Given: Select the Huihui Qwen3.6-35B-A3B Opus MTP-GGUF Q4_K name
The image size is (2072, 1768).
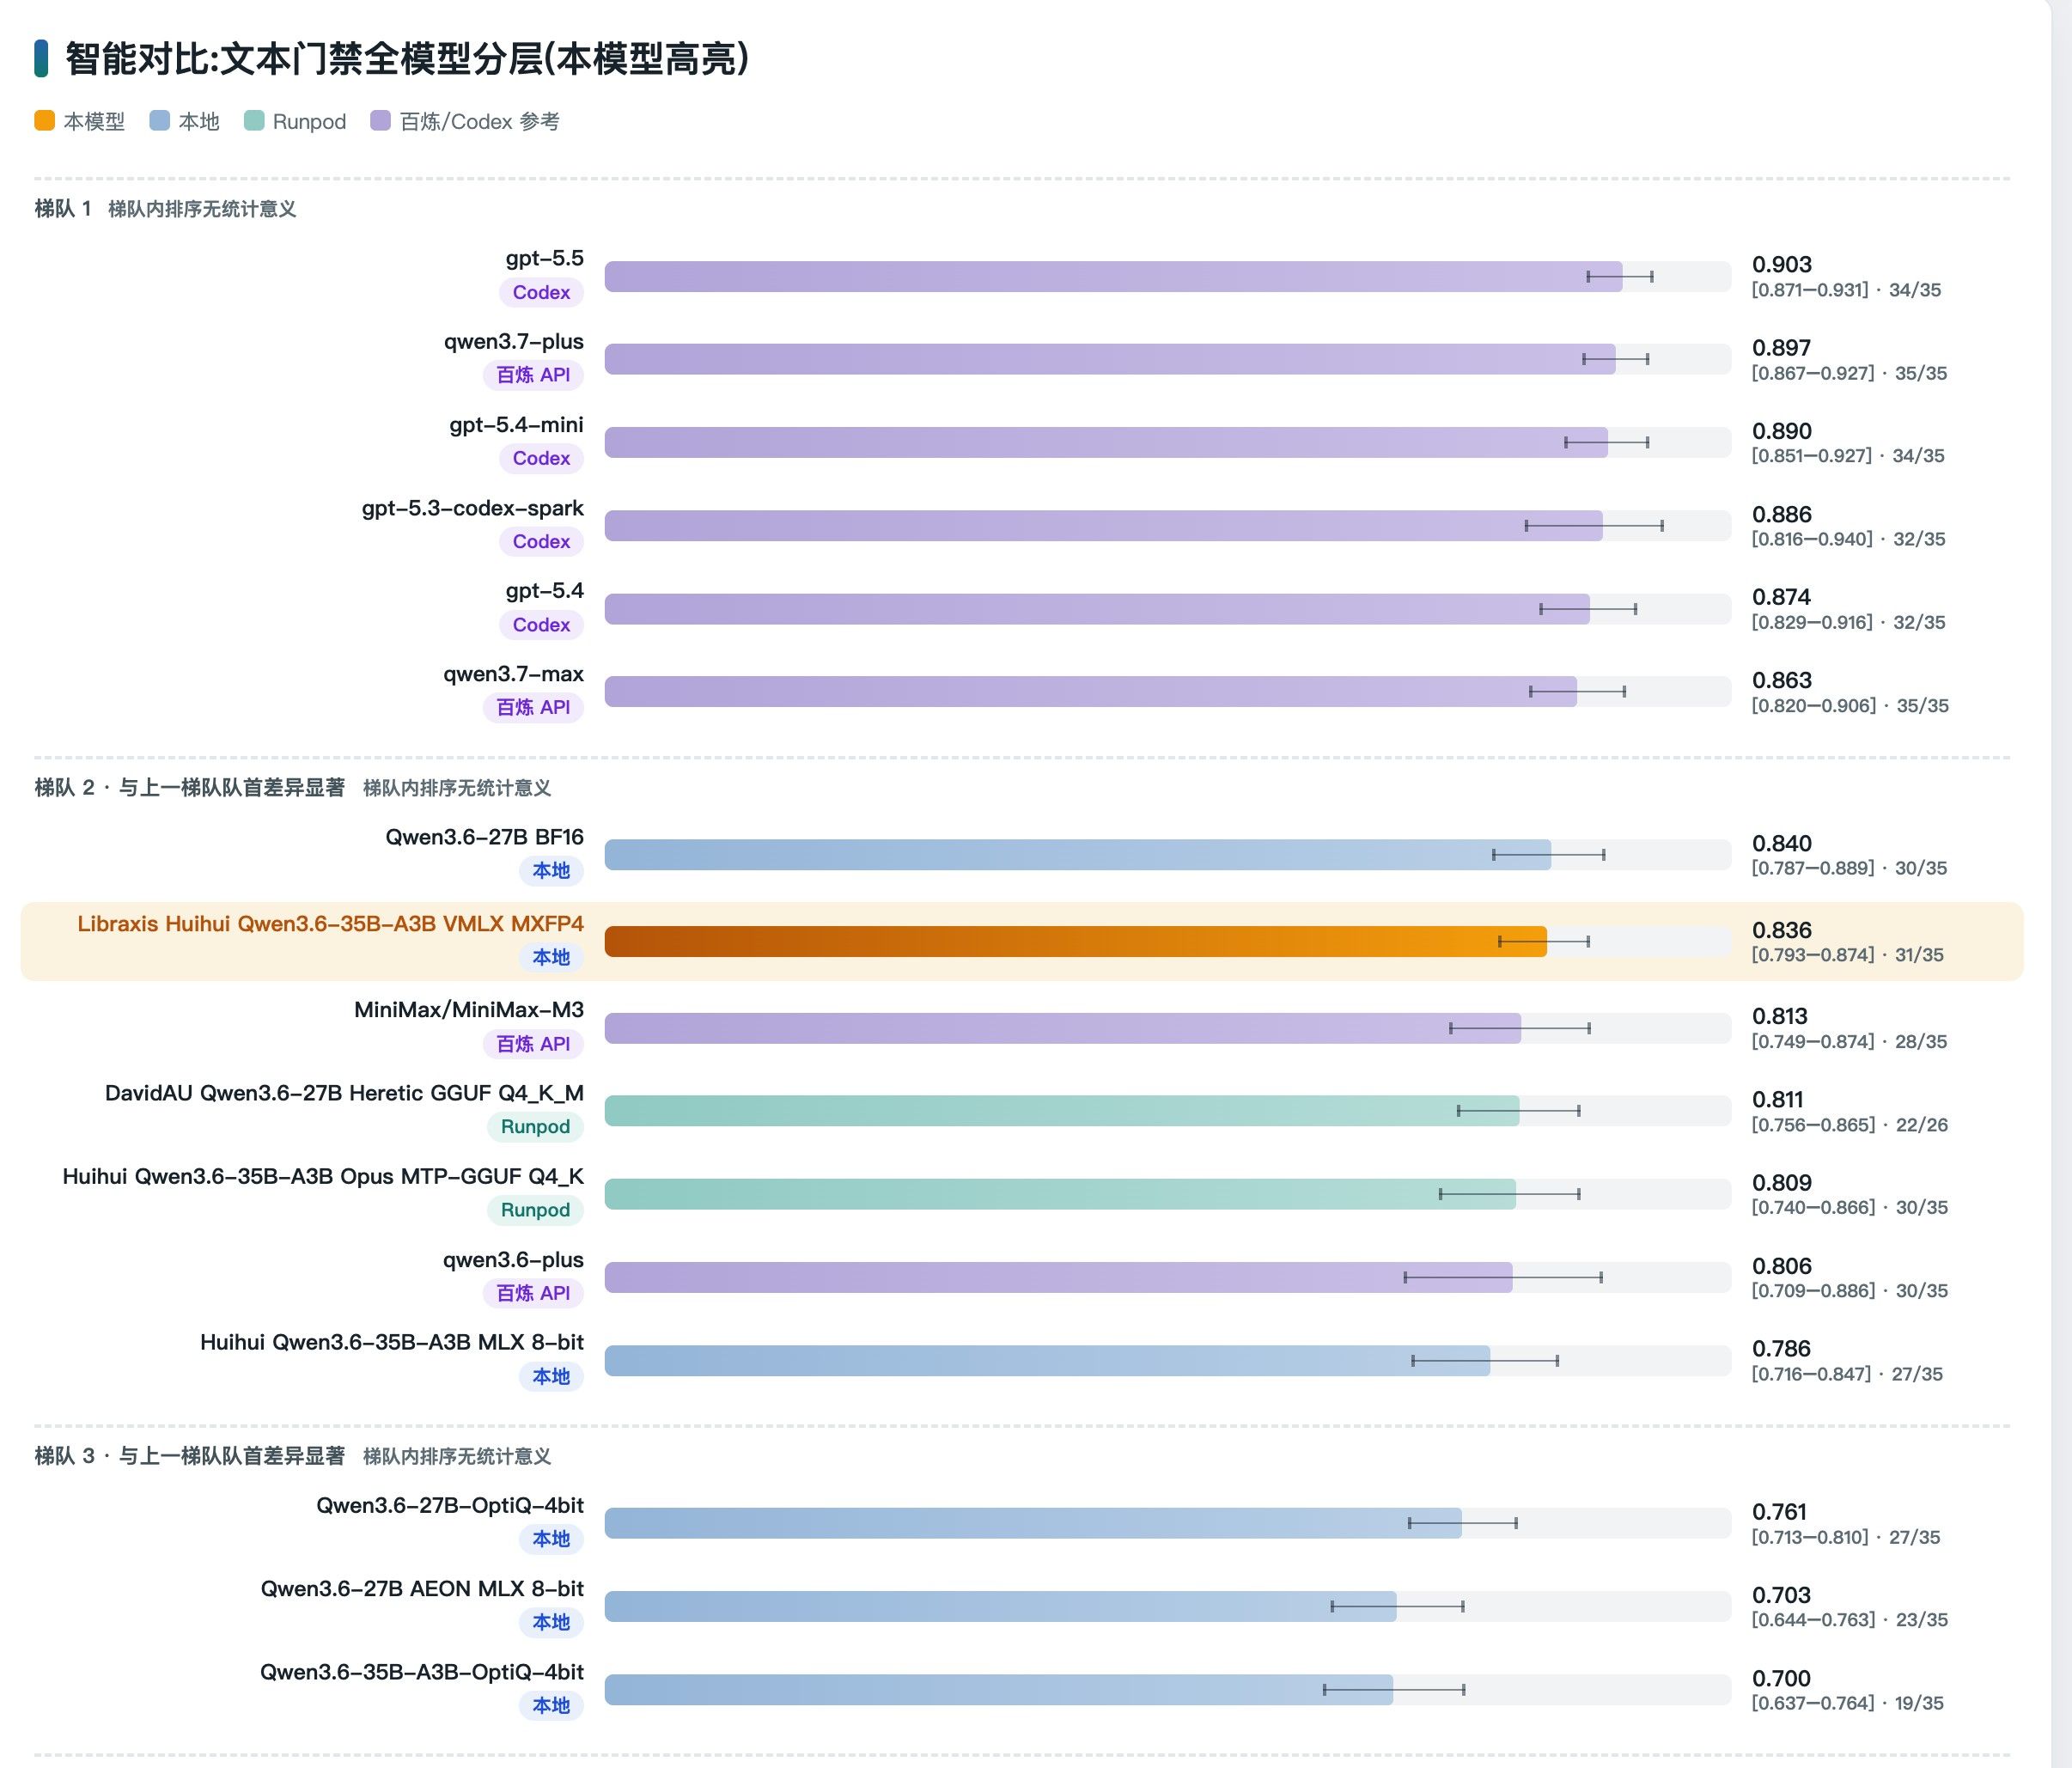Looking at the screenshot, I should pyautogui.click(x=323, y=1176).
